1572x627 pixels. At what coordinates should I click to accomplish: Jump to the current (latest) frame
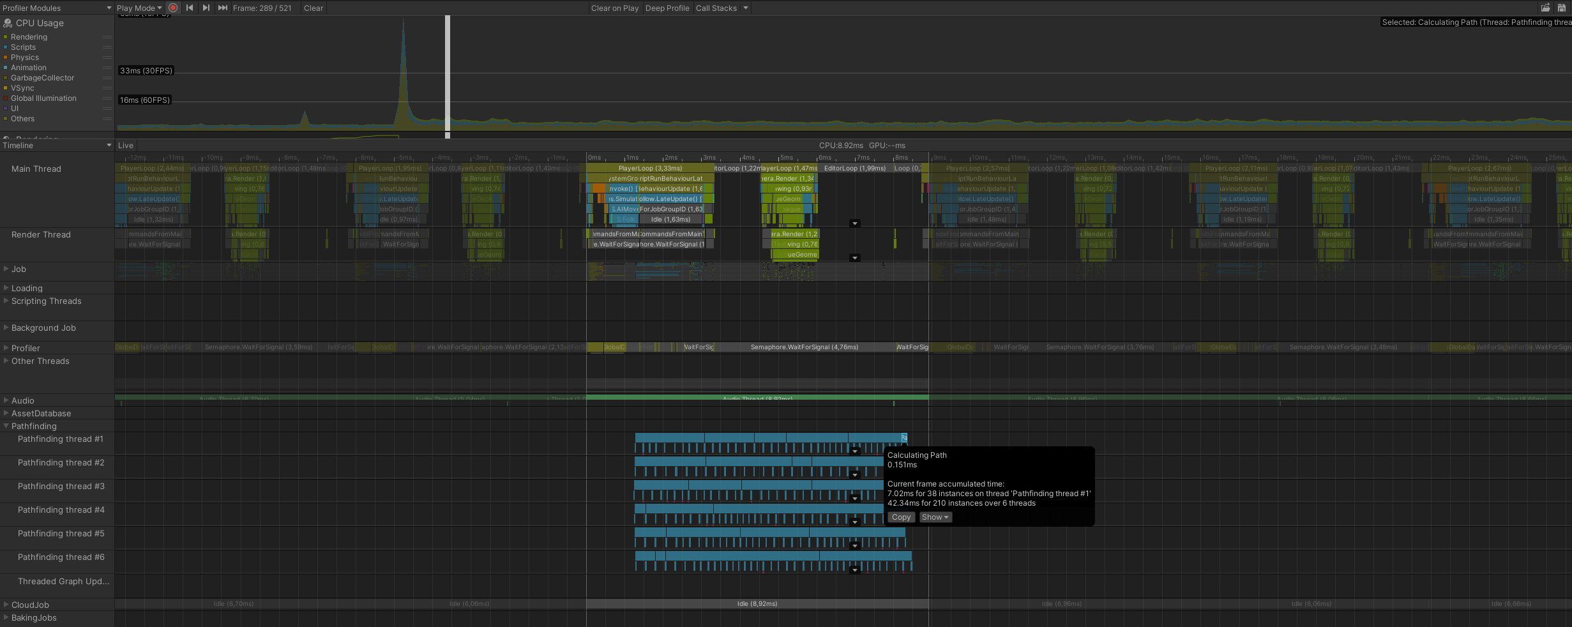(222, 8)
